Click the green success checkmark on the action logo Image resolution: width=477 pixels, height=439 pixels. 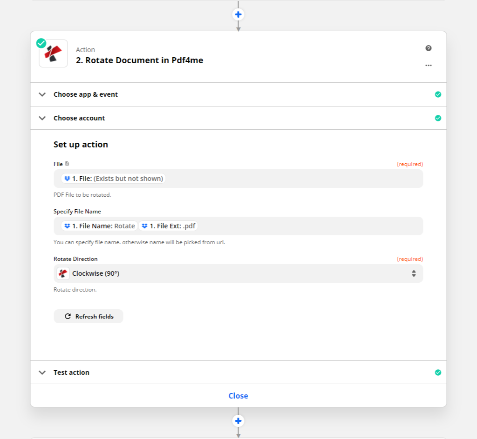coord(41,43)
